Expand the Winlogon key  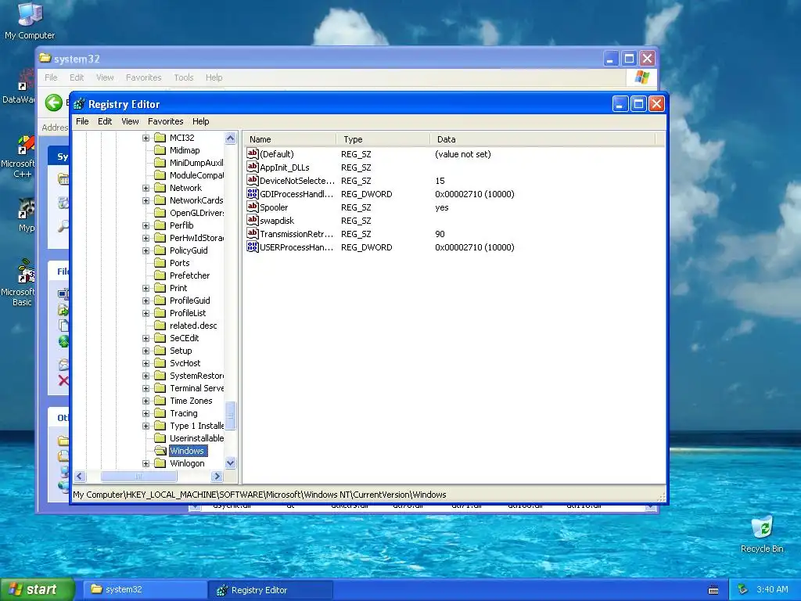point(146,463)
